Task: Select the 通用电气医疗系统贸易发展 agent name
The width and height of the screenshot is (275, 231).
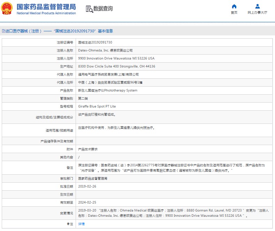Action: [x=108, y=74]
